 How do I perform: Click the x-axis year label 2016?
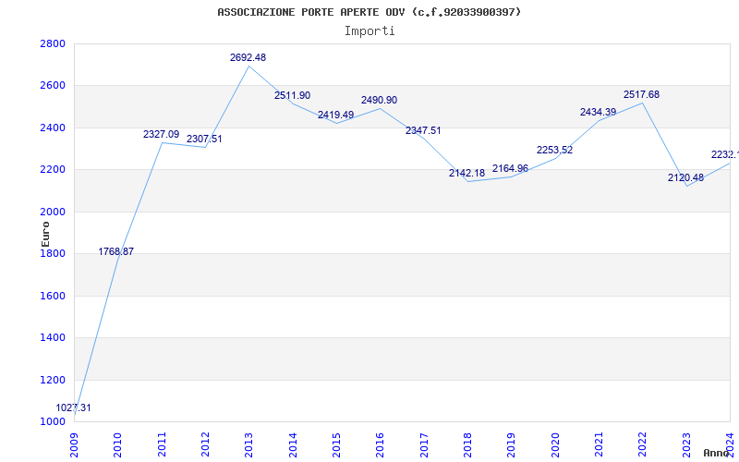(x=381, y=445)
